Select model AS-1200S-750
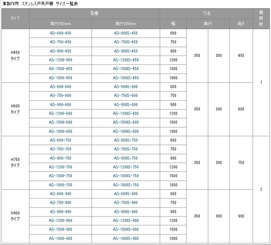 [125, 167]
